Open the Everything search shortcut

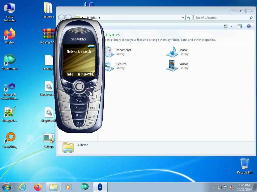click(x=10, y=140)
